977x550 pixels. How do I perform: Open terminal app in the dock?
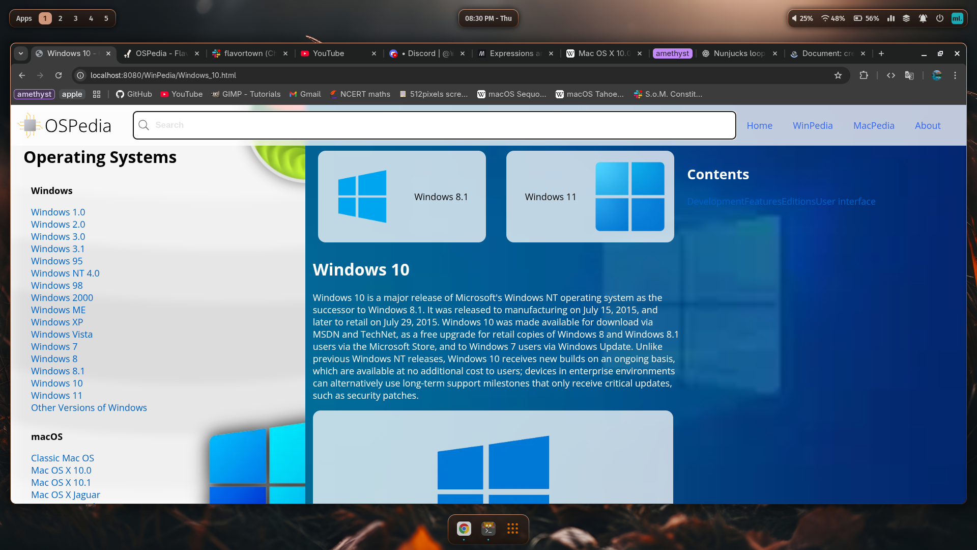488,529
